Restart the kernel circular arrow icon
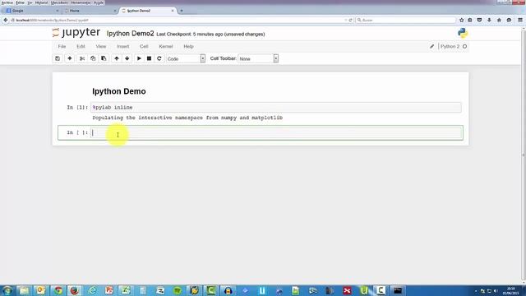This screenshot has width=526, height=296. tap(159, 58)
